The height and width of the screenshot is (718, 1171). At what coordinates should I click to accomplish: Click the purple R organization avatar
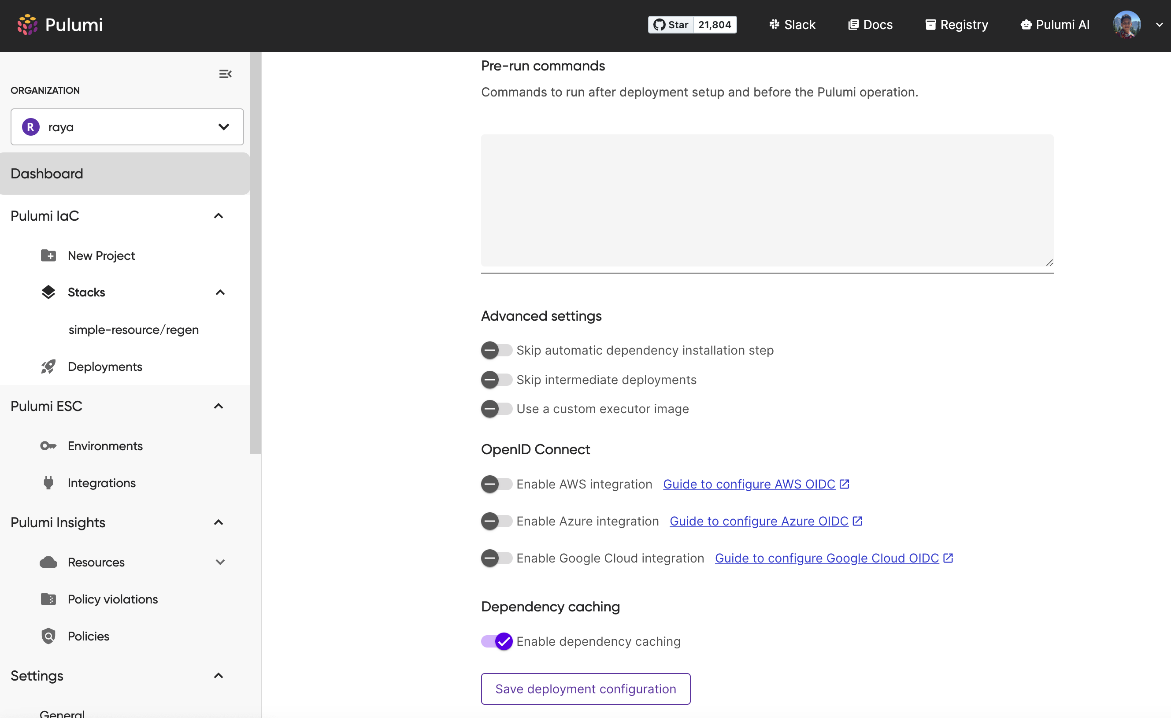click(31, 127)
